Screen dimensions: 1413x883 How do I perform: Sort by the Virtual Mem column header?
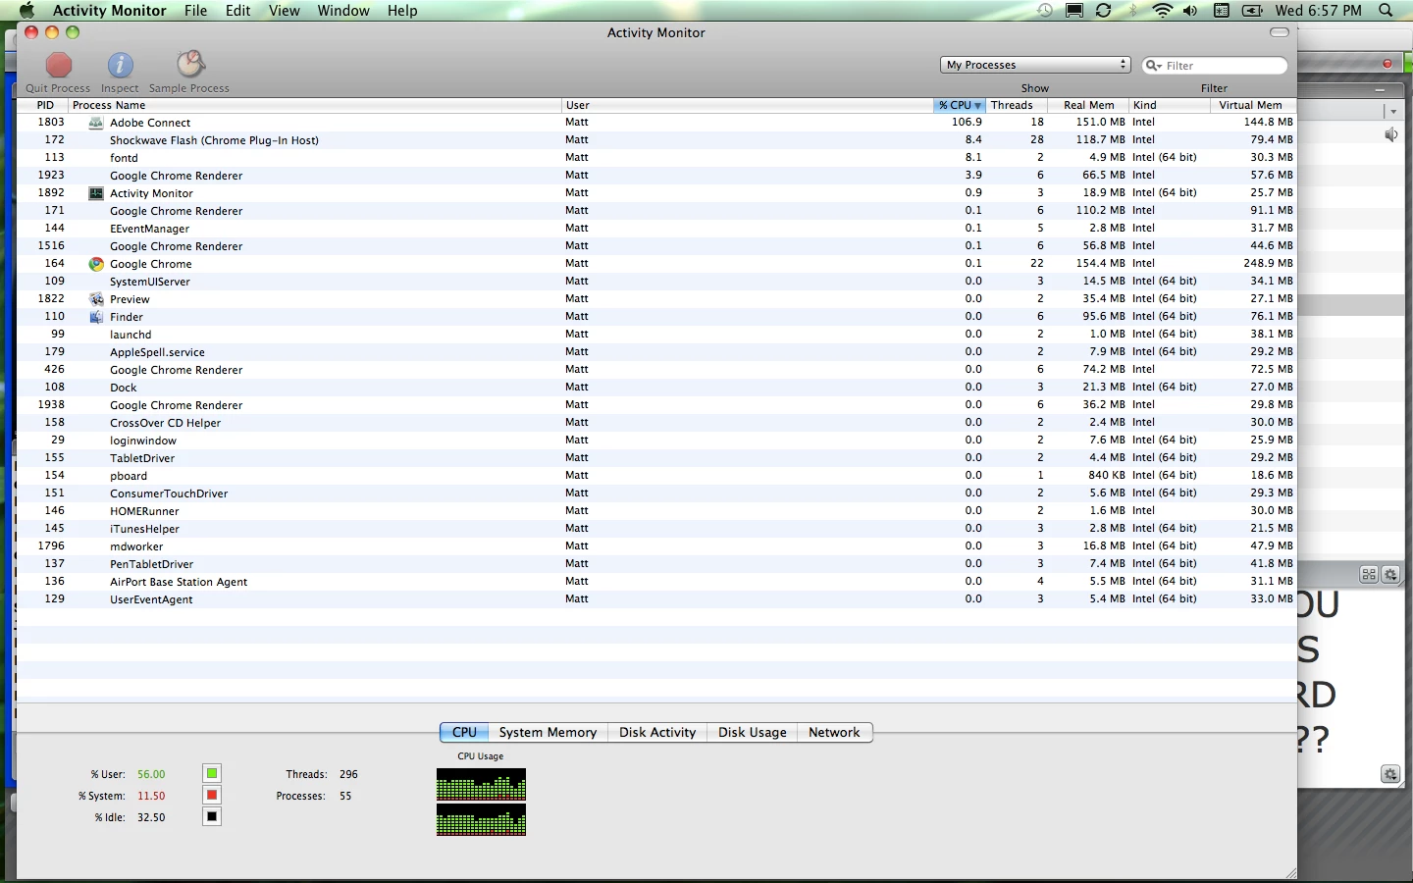[1253, 105]
